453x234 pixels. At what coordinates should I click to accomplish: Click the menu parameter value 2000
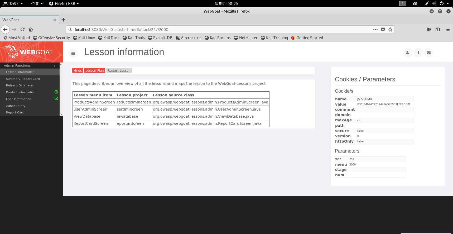pos(353,164)
